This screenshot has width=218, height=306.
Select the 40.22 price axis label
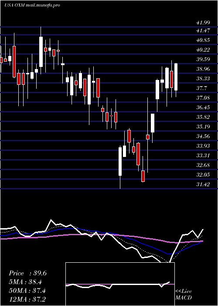click(203, 50)
